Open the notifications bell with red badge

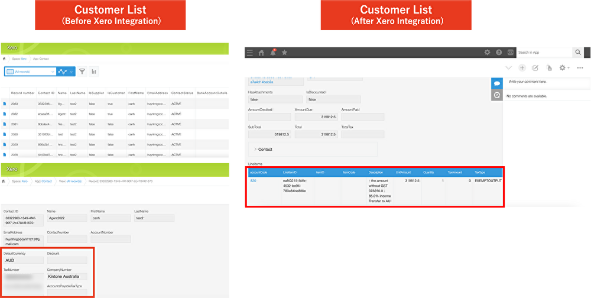click(x=273, y=53)
